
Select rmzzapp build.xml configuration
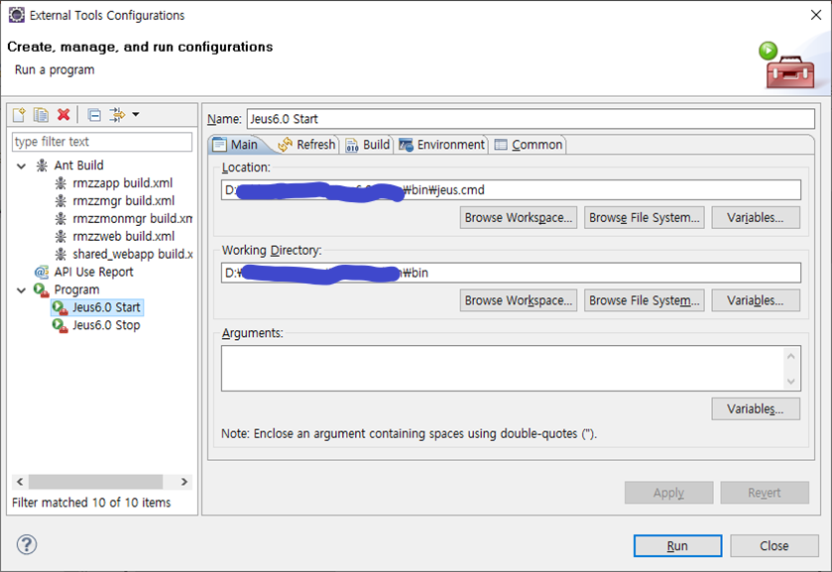123,183
